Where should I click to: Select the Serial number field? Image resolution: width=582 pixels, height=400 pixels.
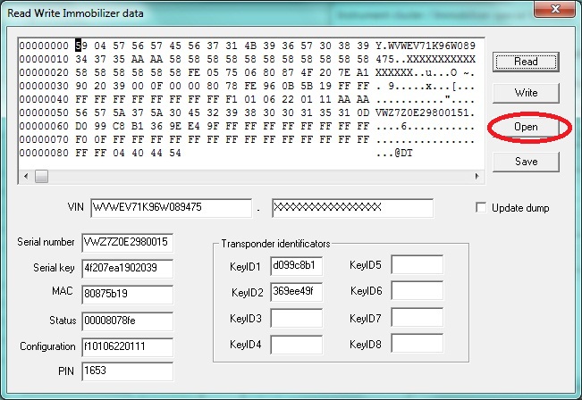[x=126, y=243]
